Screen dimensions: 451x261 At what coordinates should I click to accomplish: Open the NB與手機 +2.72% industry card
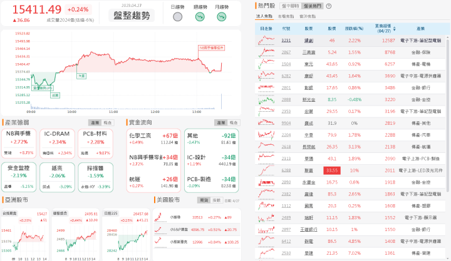coord(19,144)
